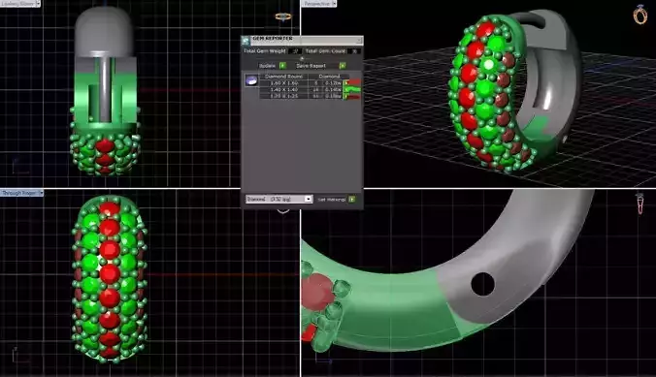
Task: Click the ring view icon in Looking Down viewport
Action: tap(283, 16)
